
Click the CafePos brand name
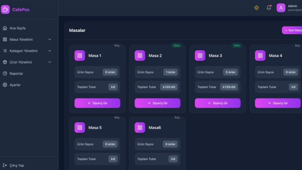pos(21,9)
